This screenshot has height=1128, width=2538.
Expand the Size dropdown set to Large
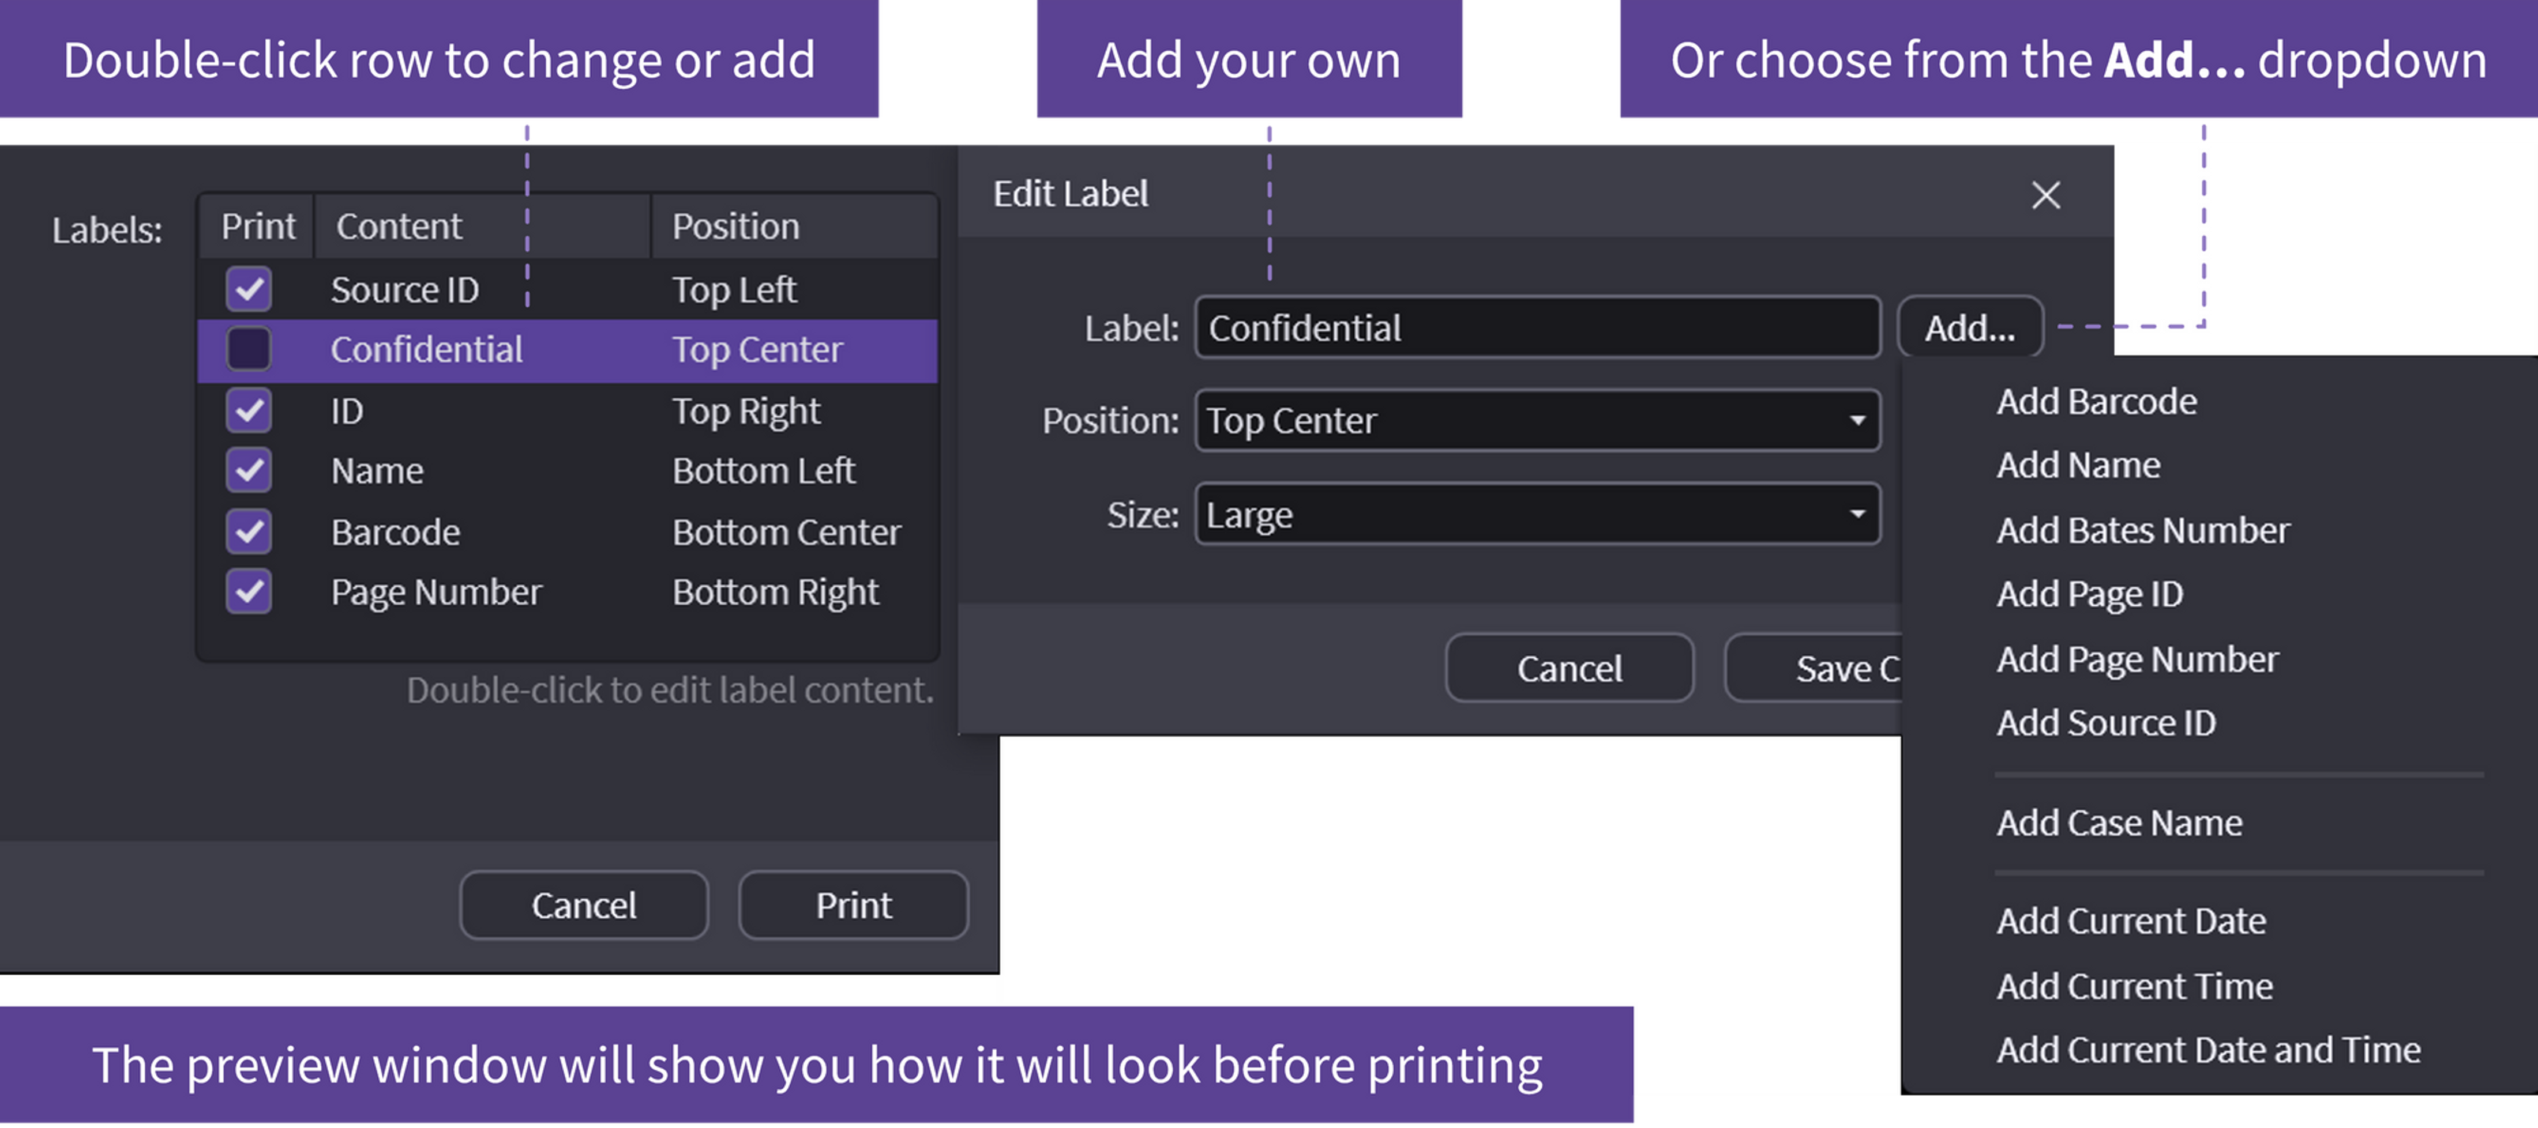pyautogui.click(x=1537, y=514)
